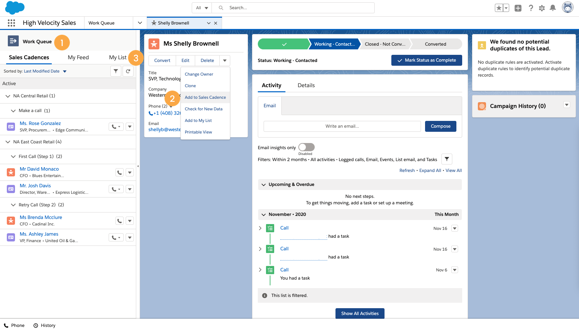The width and height of the screenshot is (579, 331).
Task: Open the user profile avatar
Action: pyautogui.click(x=568, y=7)
